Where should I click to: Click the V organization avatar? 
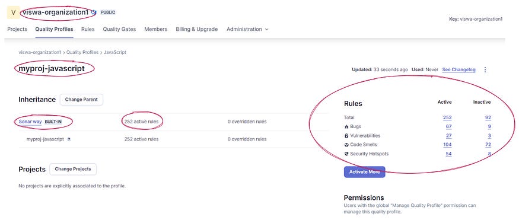13,12
